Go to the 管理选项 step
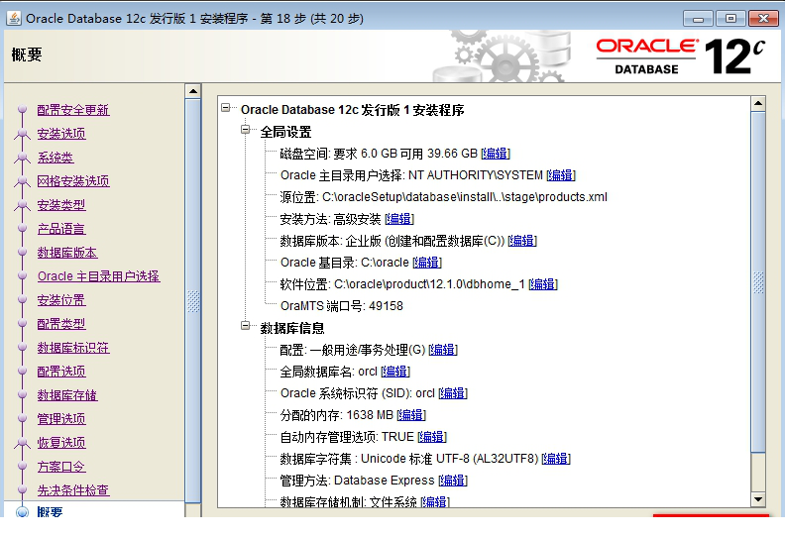This screenshot has height=537, width=785. pyautogui.click(x=61, y=419)
